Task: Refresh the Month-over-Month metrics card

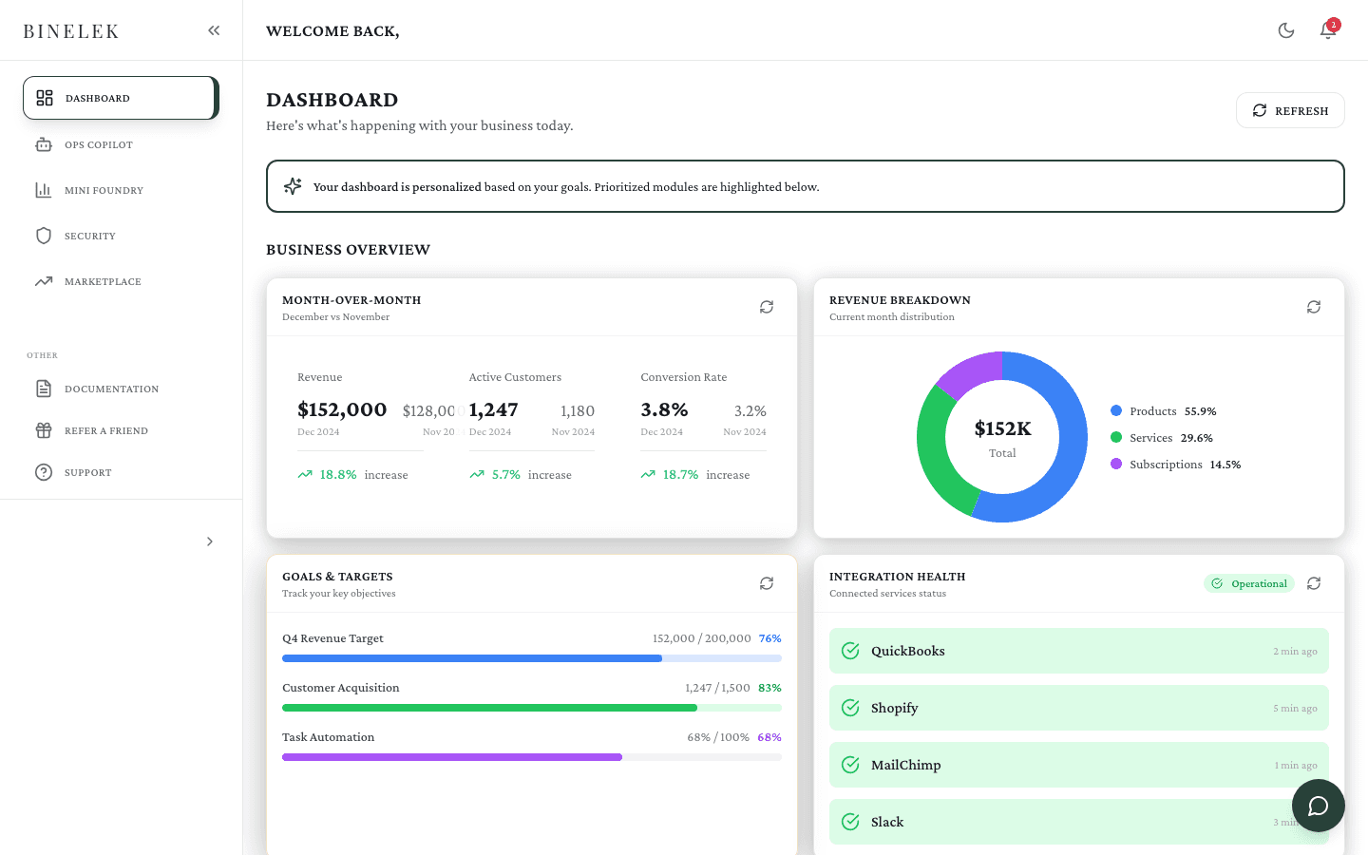Action: 767,307
